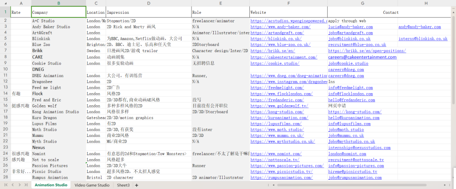Viewport: 456px width, 189px height.
Task: Open the rumpusanimation.com website link
Action: click(x=281, y=177)
